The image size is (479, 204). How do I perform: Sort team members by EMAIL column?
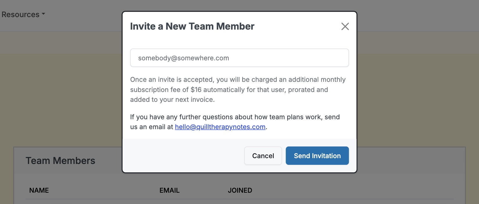point(169,190)
